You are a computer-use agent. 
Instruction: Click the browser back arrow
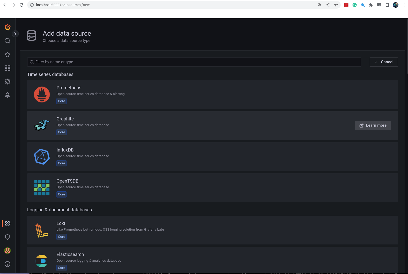click(x=5, y=5)
